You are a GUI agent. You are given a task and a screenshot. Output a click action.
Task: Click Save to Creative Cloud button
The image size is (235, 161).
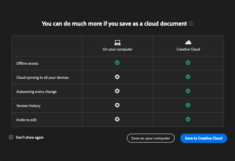(204, 138)
